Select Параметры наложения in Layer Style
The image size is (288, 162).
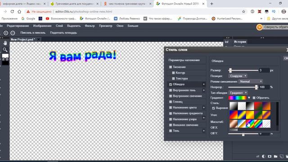click(x=184, y=60)
